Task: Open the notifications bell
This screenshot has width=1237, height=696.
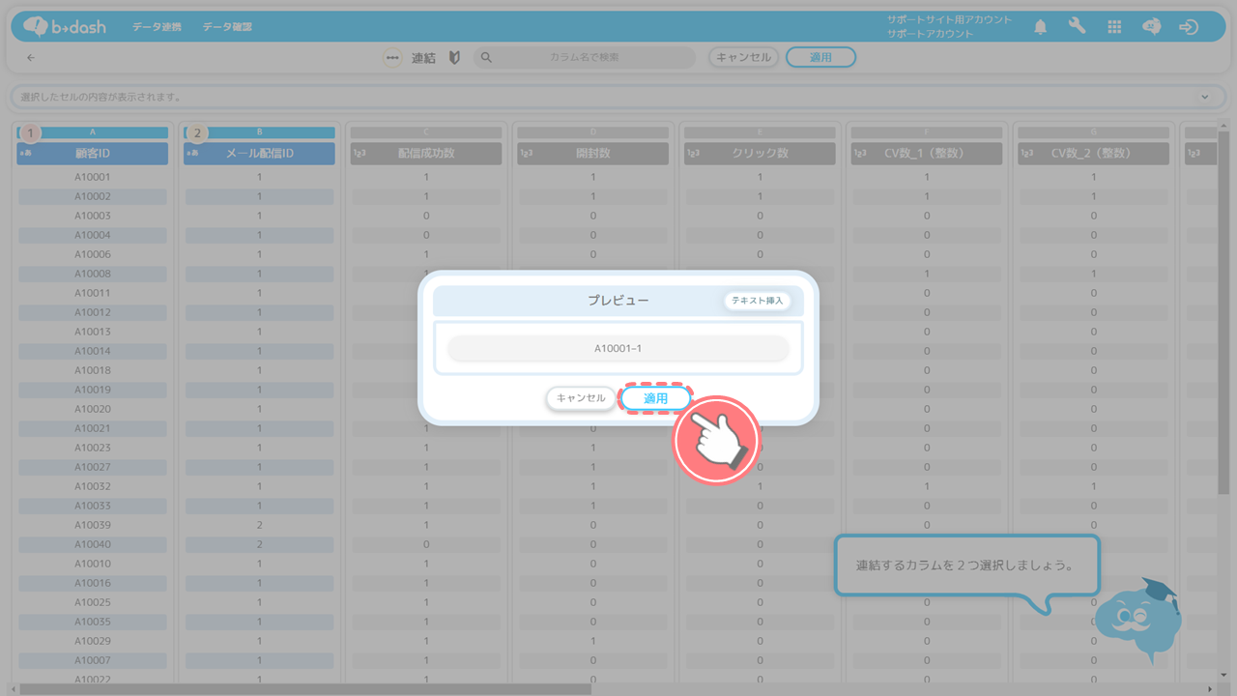Action: (x=1040, y=27)
